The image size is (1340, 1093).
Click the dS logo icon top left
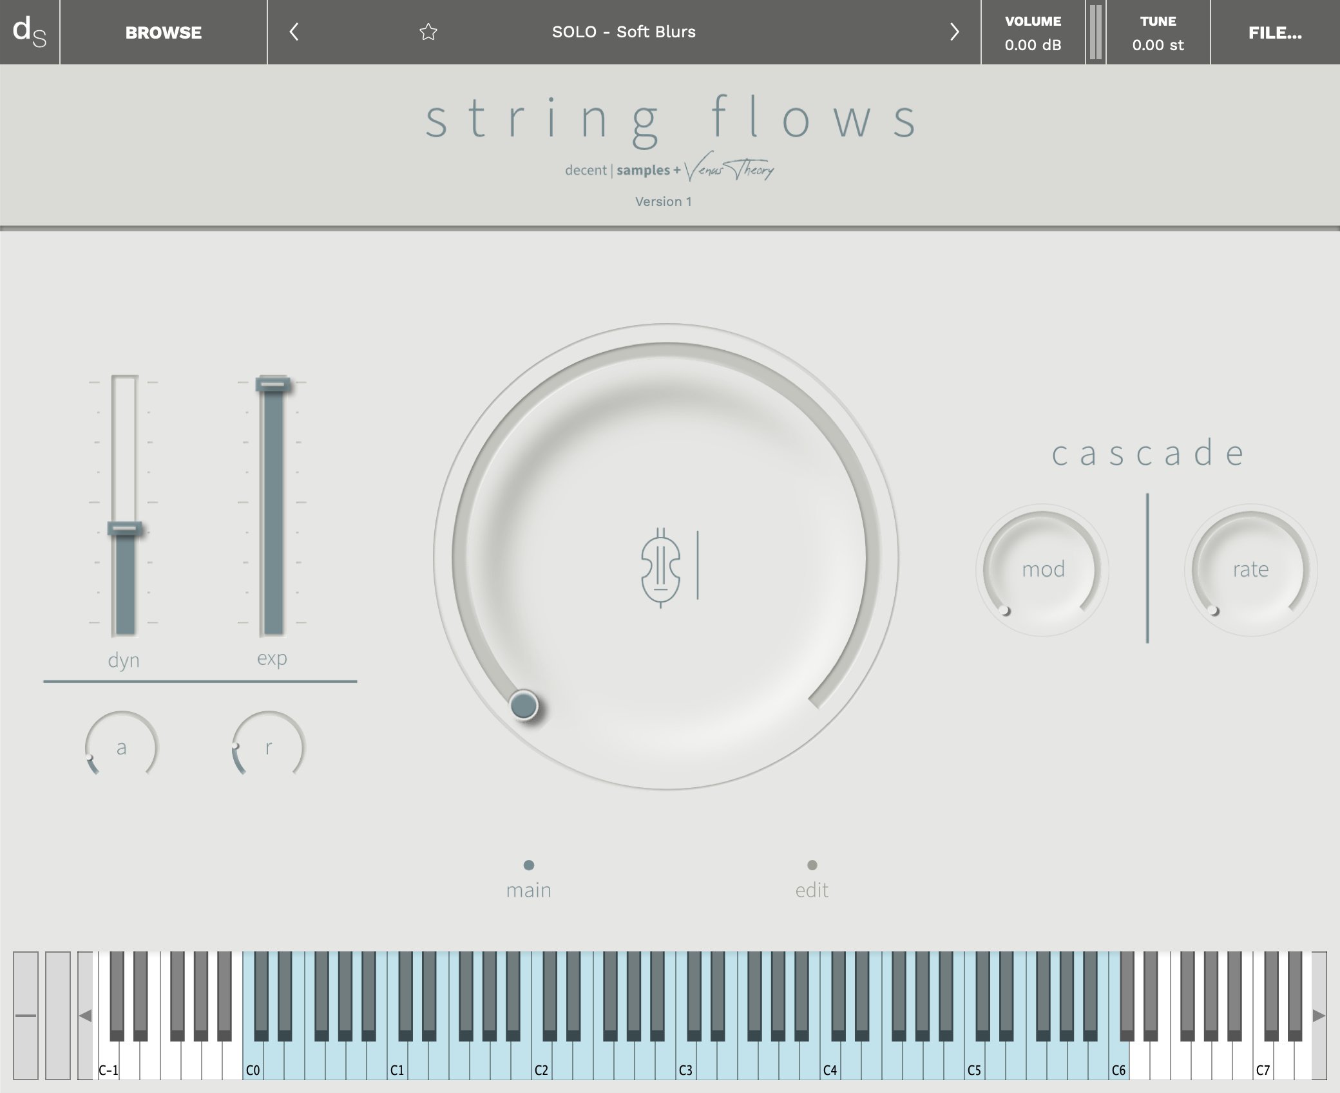coord(31,31)
